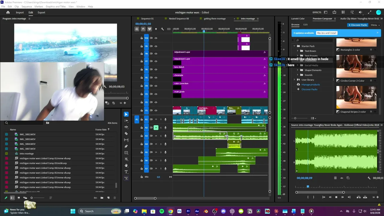Click the Discover Packs blue button

point(358,25)
